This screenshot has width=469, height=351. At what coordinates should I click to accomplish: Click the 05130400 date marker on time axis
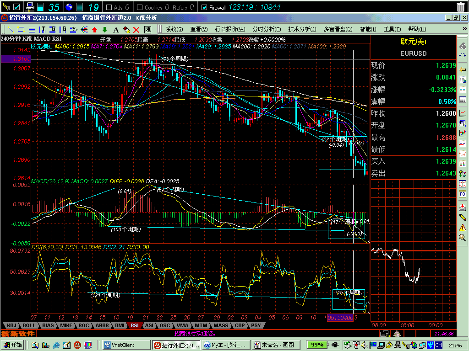tap(340, 318)
